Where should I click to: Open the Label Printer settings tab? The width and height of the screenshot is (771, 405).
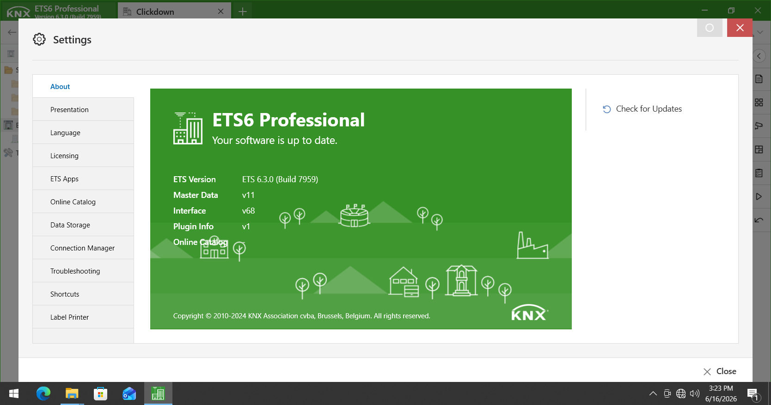tap(83, 317)
